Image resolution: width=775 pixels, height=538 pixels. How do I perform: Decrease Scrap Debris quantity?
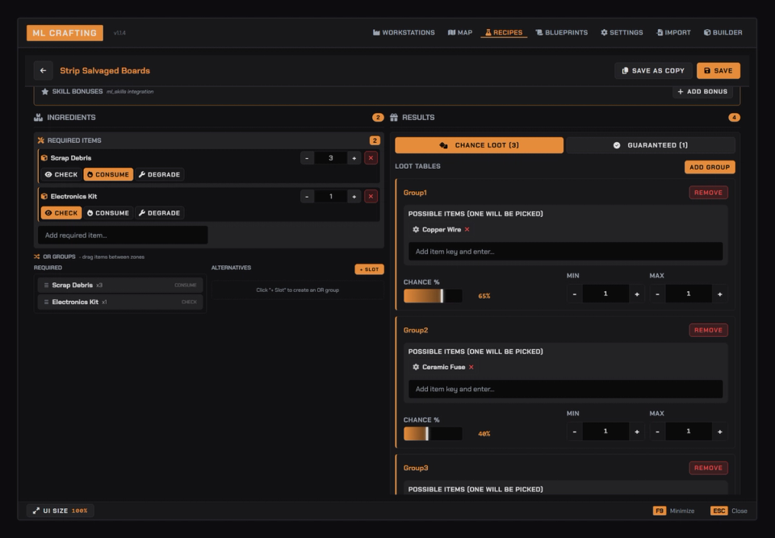click(x=307, y=158)
